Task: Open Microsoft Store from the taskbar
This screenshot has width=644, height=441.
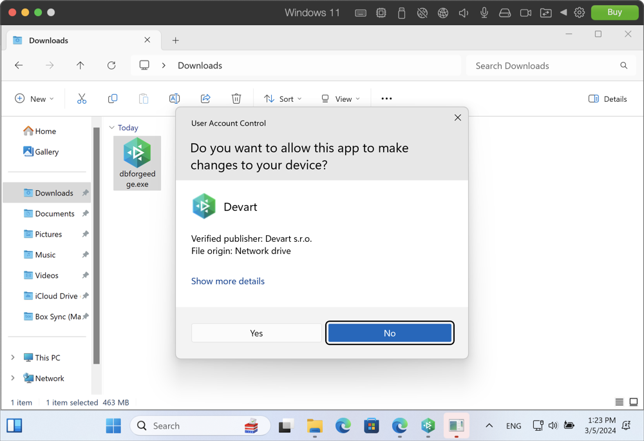Action: coord(372,426)
